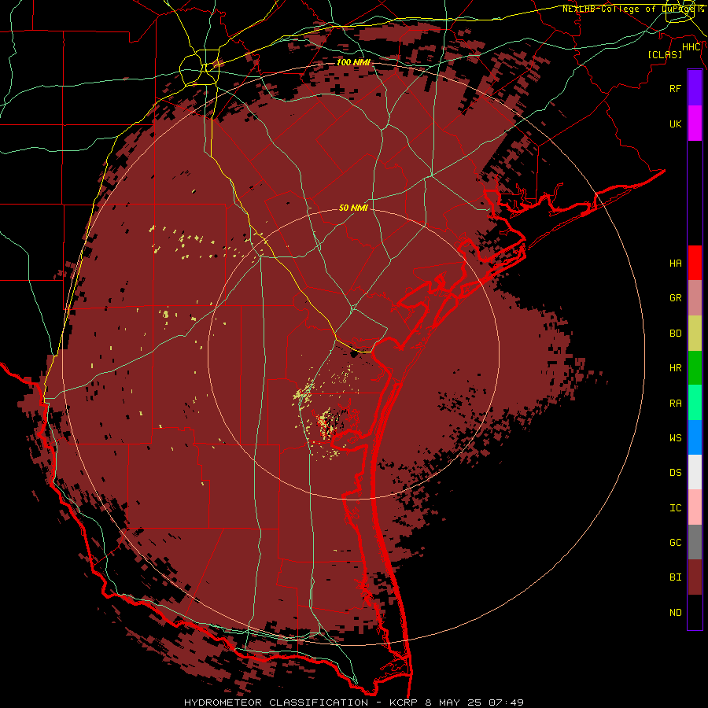The width and height of the screenshot is (708, 708).
Task: Click the BD legend label
Action: [x=675, y=334]
